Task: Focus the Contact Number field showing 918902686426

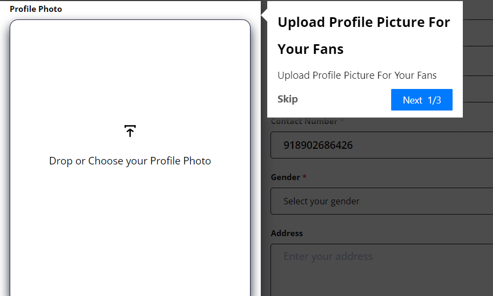Action: tap(381, 145)
